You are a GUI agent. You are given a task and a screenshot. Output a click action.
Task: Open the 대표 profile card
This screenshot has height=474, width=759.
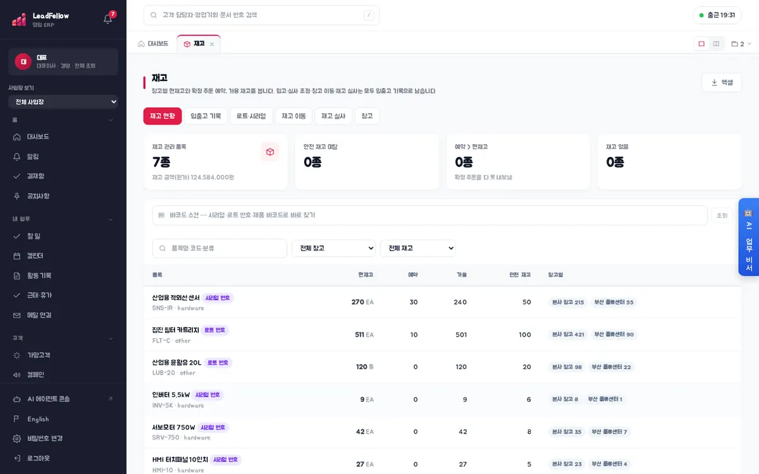coord(63,61)
